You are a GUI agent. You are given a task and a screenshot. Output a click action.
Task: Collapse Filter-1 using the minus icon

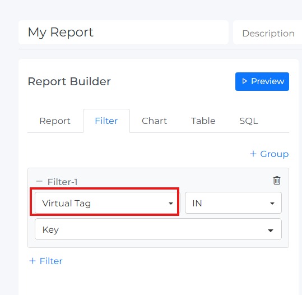point(39,182)
